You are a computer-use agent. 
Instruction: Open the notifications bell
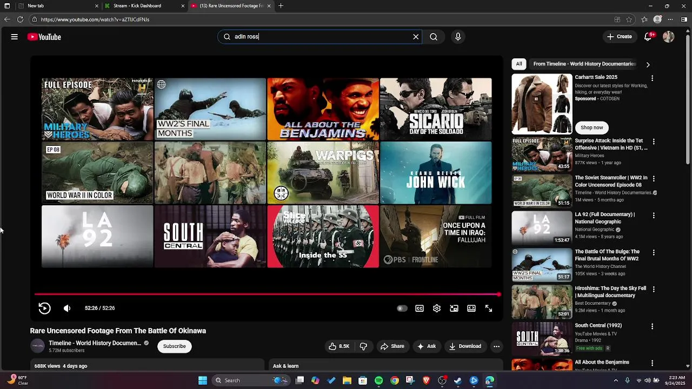click(x=648, y=37)
